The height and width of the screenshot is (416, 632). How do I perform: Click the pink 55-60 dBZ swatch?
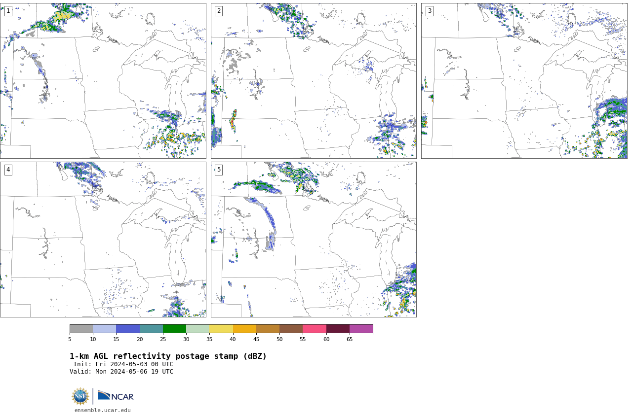pos(315,329)
